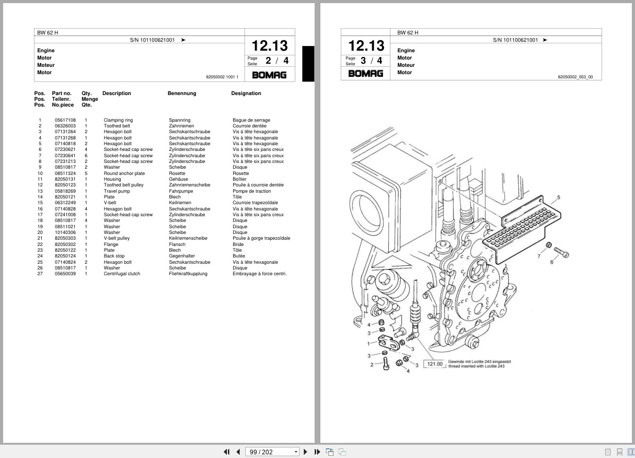Click the 'Flange' description
Image resolution: width=635 pixels, height=458 pixels.
111,244
